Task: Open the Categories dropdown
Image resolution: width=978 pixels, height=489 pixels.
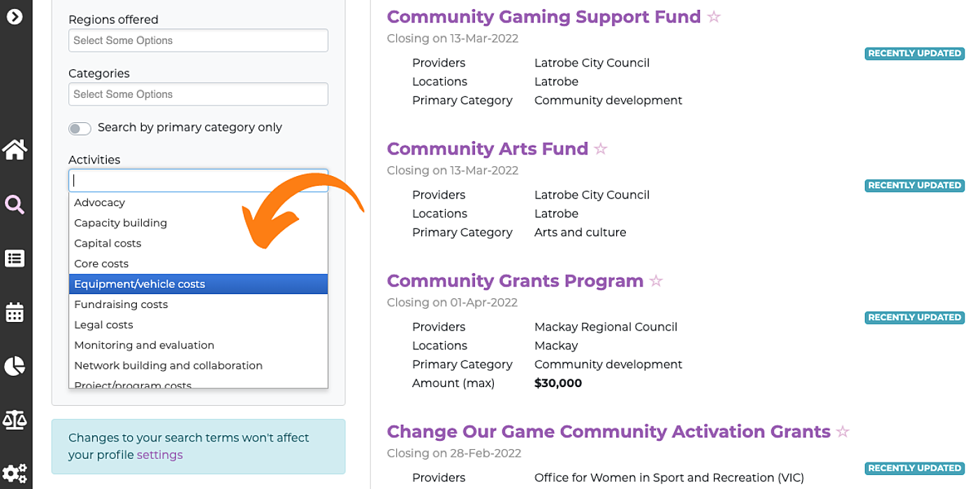Action: point(198,94)
